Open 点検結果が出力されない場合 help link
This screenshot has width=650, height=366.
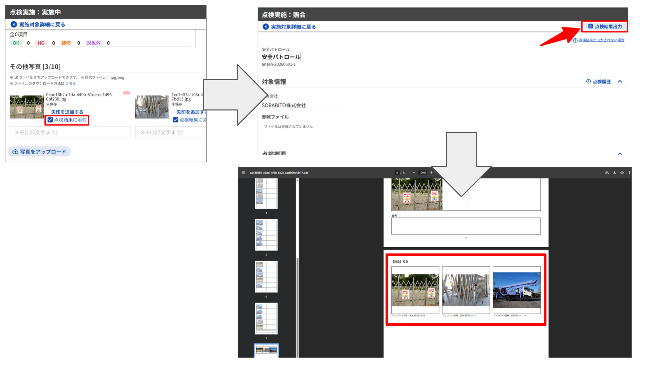(x=599, y=40)
